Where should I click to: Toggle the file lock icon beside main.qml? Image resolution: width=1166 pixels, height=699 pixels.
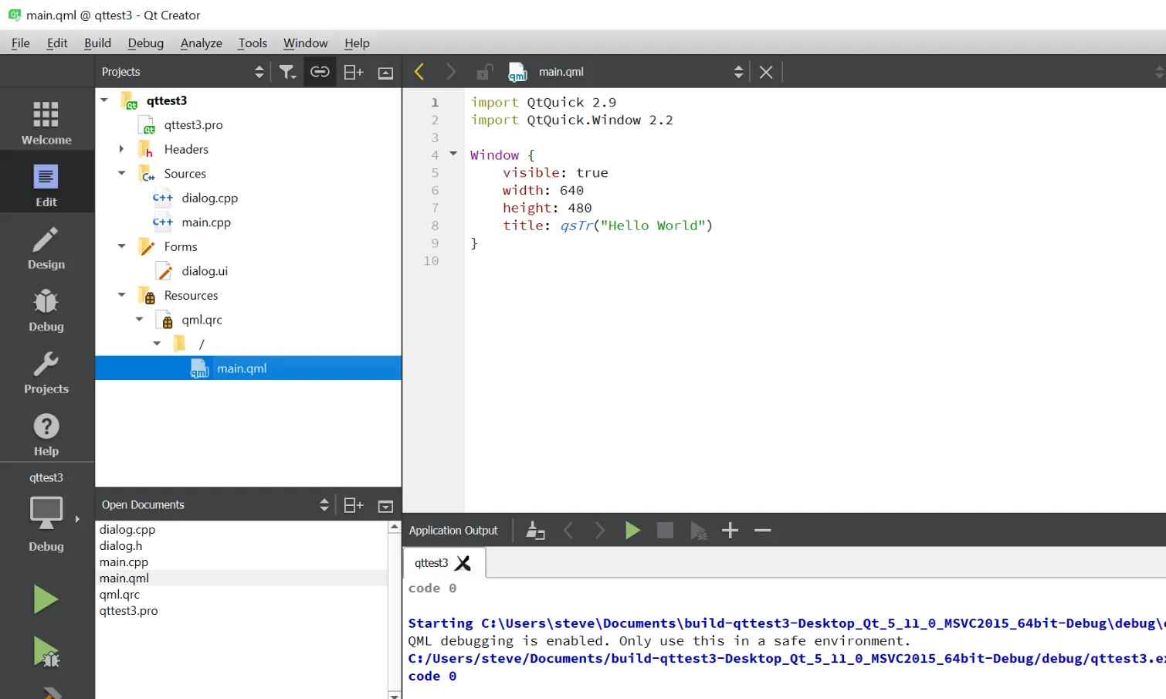coord(483,71)
